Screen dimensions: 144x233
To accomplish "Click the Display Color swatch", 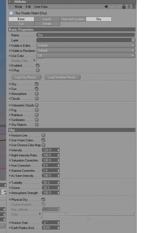I will click(40, 61).
